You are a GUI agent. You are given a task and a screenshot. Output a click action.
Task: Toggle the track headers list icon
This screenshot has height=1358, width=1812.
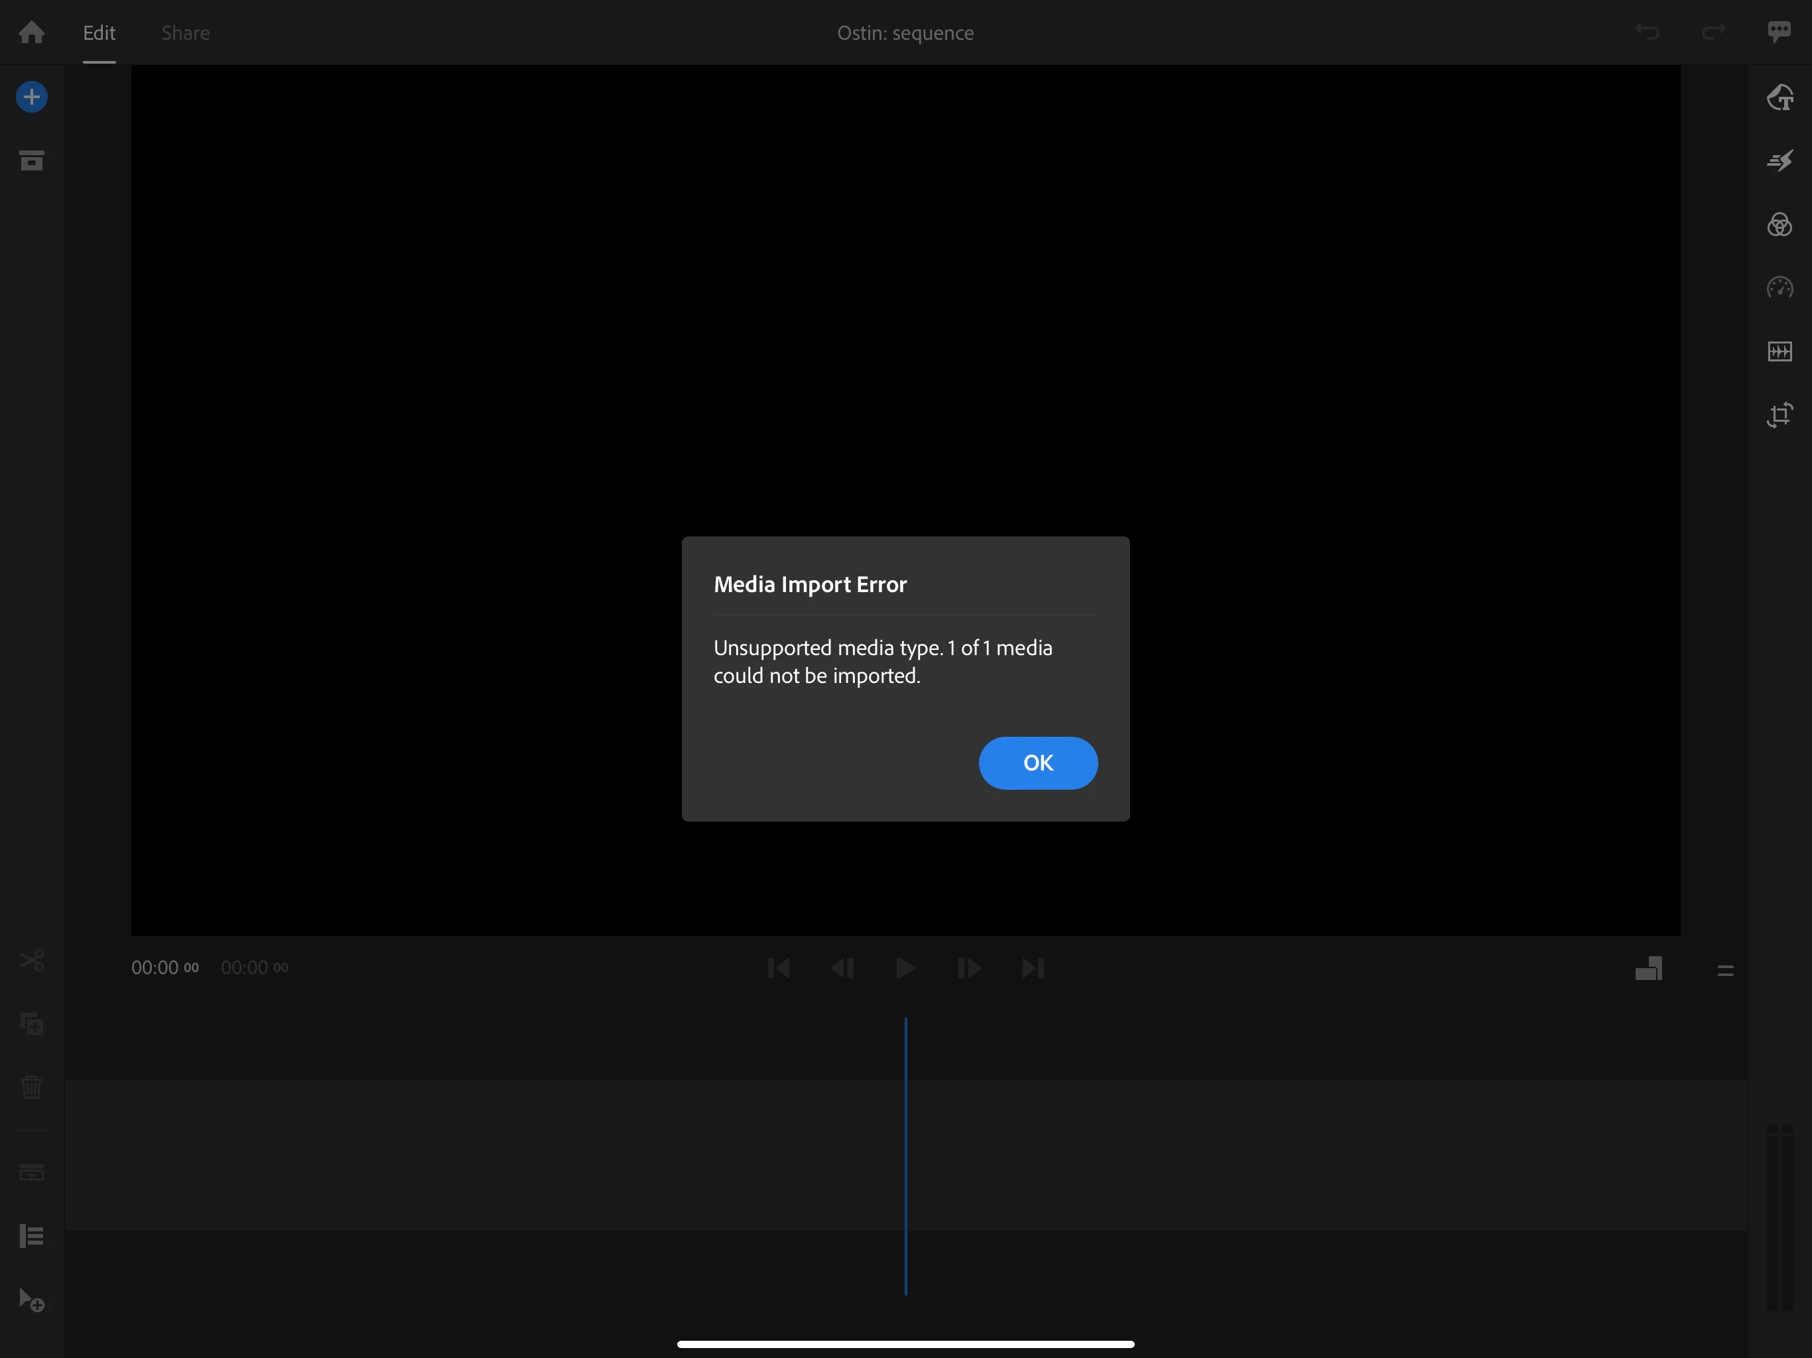(32, 1235)
